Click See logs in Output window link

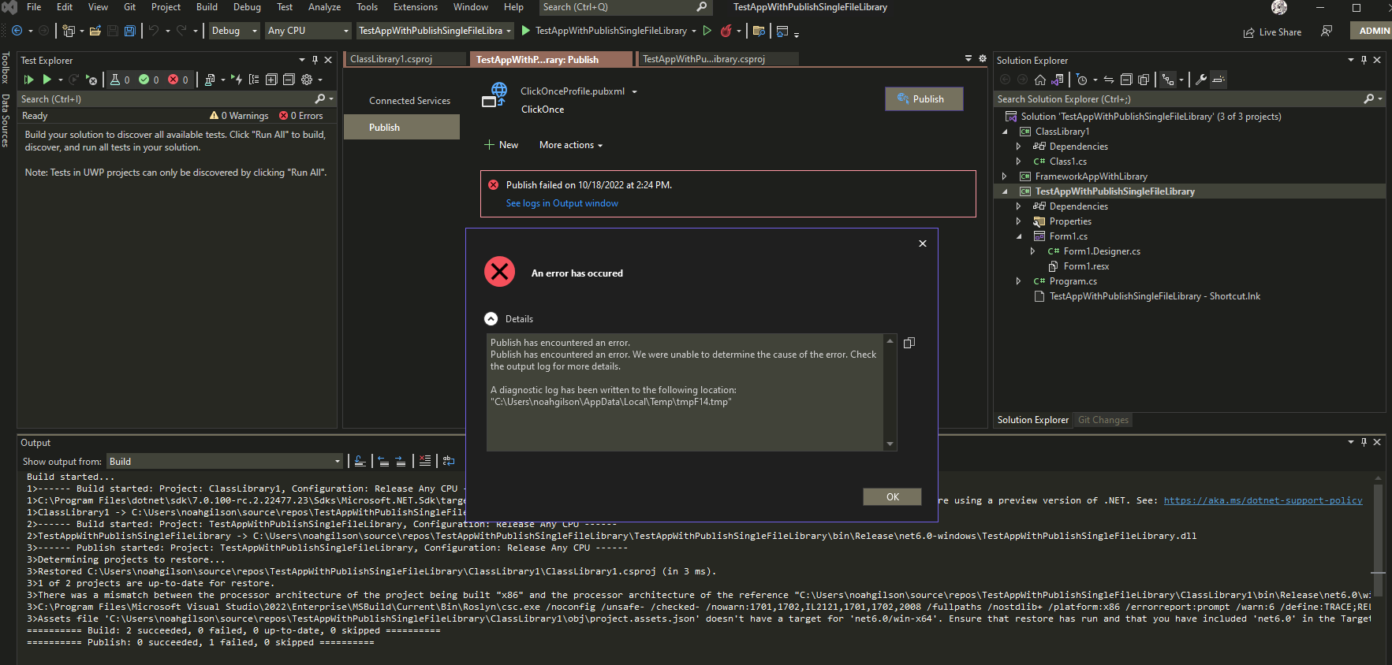pos(562,203)
